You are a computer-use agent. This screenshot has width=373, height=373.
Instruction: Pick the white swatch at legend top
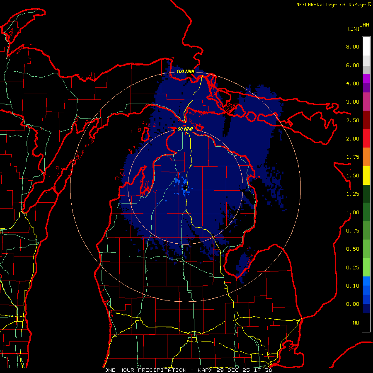(366, 46)
